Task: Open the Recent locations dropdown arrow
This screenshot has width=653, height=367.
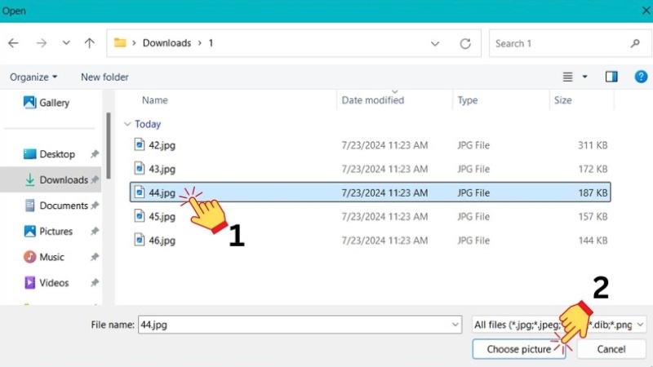Action: click(66, 43)
